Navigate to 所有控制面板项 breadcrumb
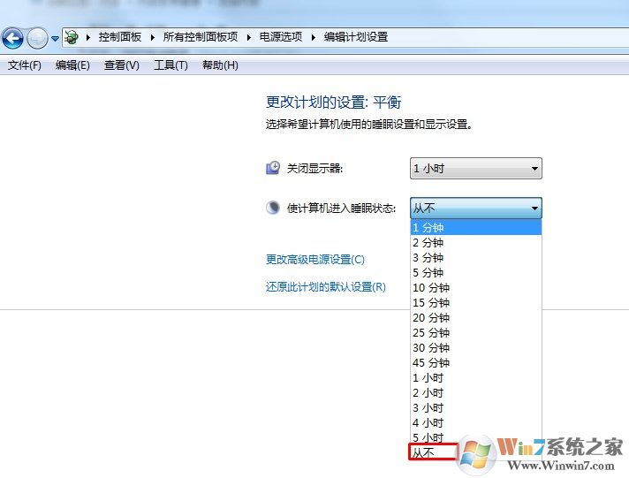This screenshot has width=629, height=478. (201, 37)
